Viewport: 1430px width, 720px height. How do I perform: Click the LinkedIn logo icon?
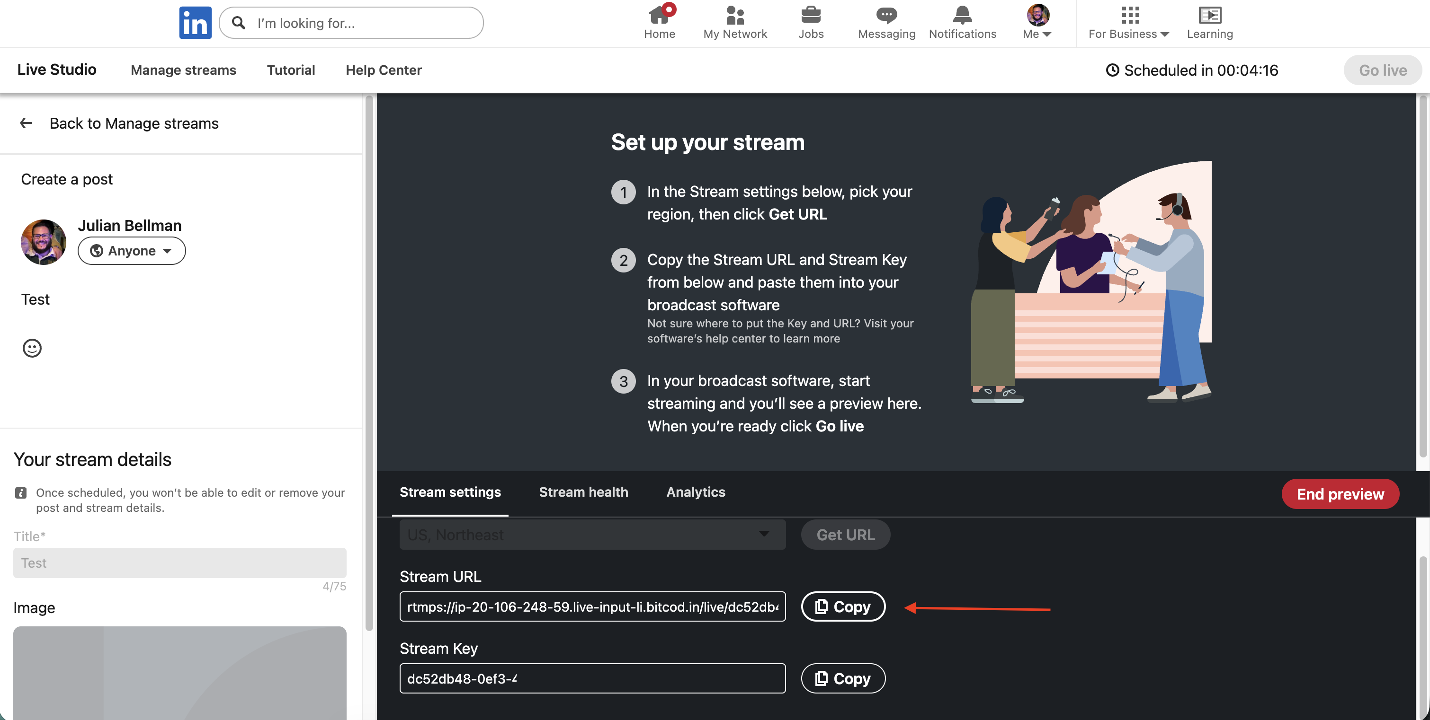[x=195, y=23]
